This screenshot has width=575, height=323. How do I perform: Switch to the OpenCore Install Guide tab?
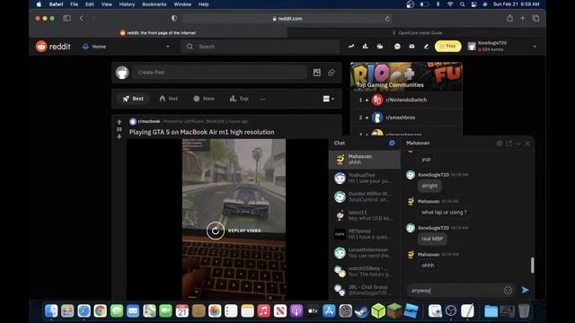point(417,32)
